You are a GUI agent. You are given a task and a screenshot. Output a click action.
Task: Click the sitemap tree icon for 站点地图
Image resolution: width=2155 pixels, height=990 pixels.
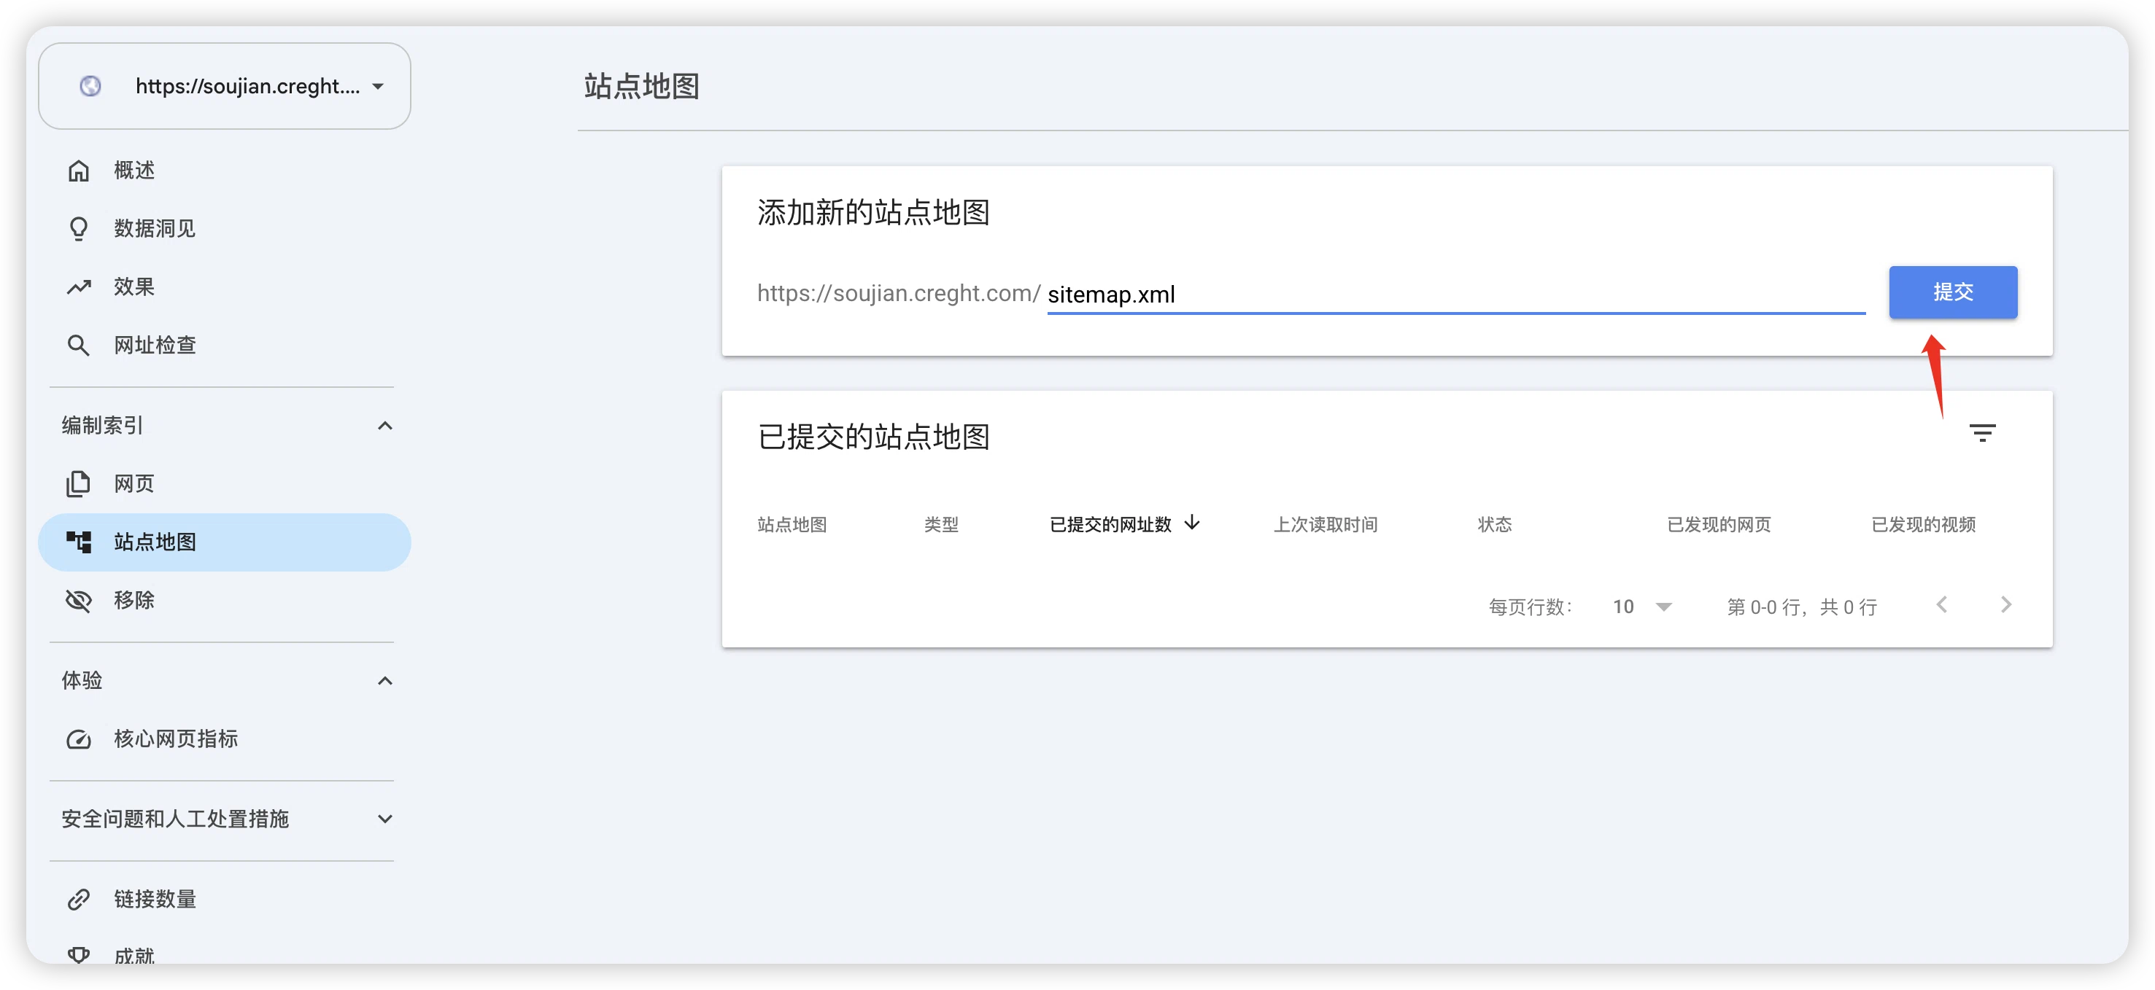tap(79, 542)
